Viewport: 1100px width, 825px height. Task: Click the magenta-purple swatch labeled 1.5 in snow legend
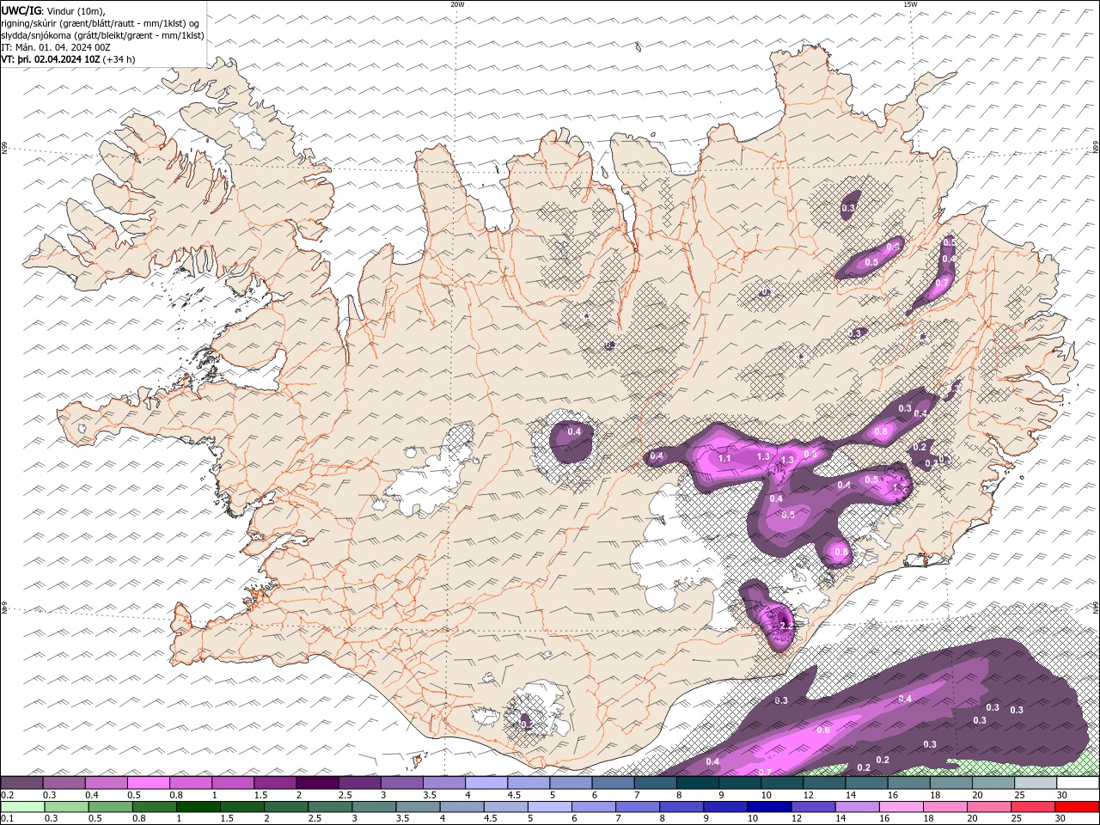pyautogui.click(x=275, y=782)
